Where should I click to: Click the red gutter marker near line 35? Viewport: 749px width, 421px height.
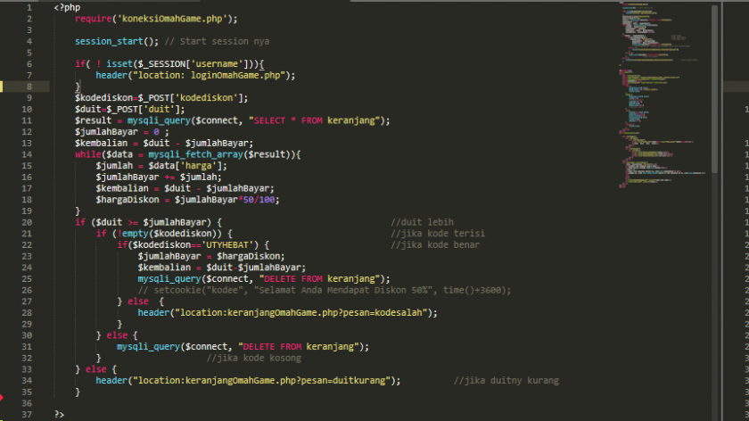click(x=2, y=397)
